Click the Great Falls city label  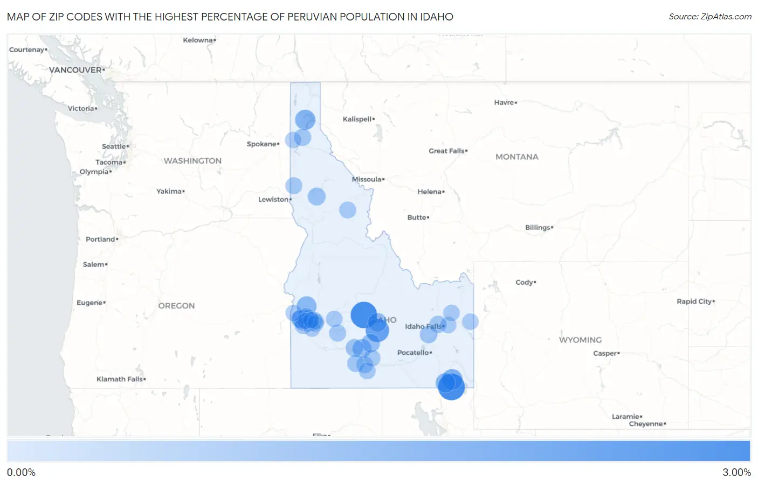(x=446, y=151)
